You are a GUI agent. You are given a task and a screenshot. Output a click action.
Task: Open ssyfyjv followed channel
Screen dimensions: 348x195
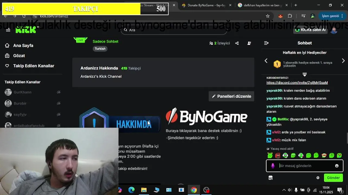coord(20,115)
